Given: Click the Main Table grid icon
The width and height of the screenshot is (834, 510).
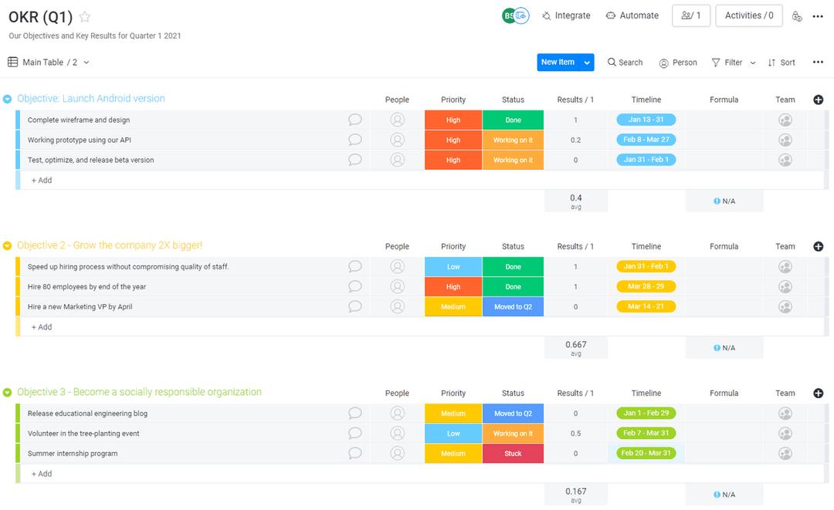Looking at the screenshot, I should (x=11, y=62).
